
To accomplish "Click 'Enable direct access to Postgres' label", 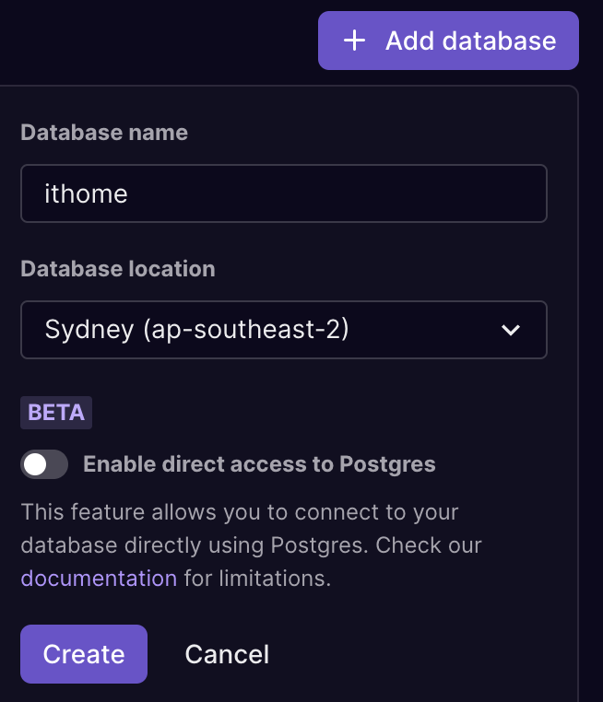I will point(259,464).
